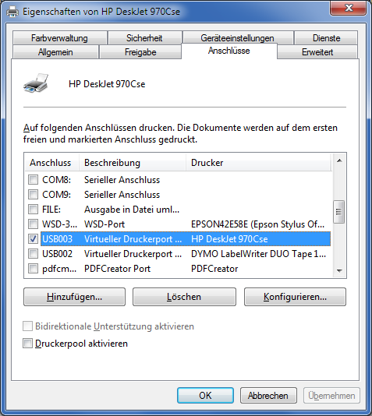Click Virtueller Druckerport description for USB003

click(x=133, y=239)
